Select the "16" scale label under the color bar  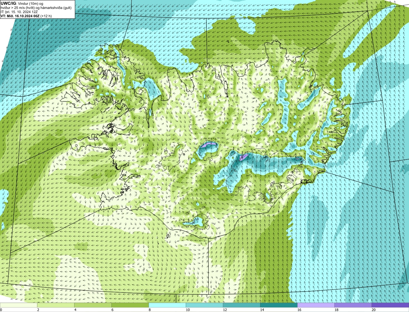tap(299, 310)
